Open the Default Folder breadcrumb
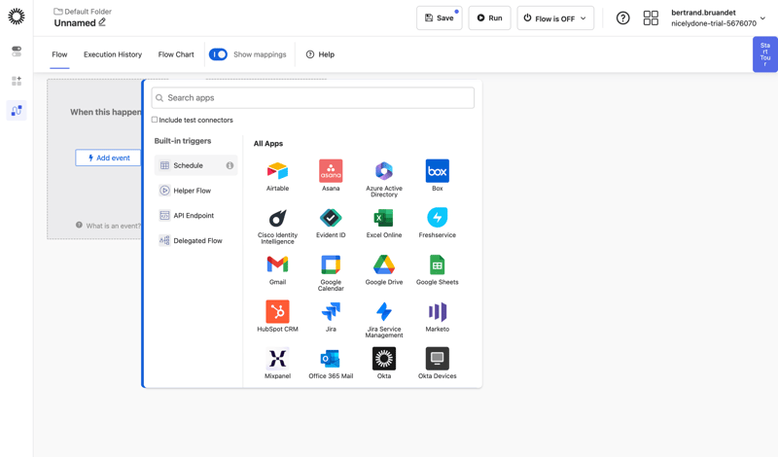778x457 pixels. (x=83, y=12)
